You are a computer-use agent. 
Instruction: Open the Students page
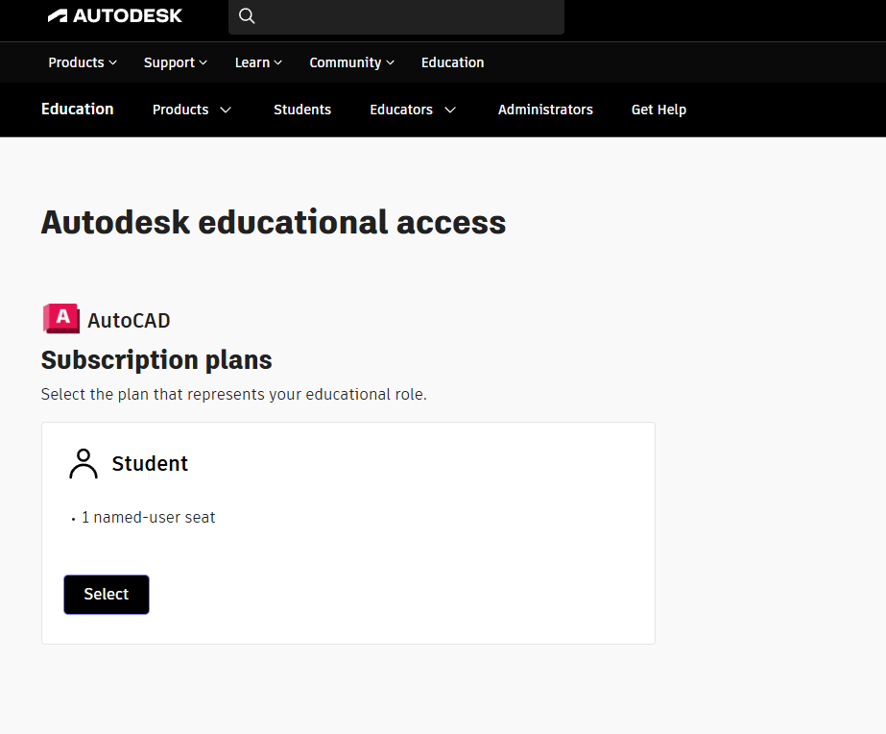[302, 110]
